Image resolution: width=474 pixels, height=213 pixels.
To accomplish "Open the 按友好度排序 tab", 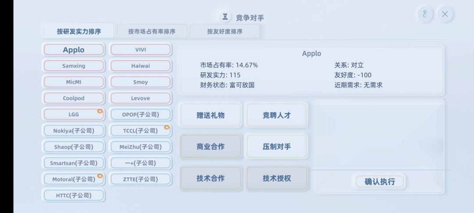I will point(225,32).
